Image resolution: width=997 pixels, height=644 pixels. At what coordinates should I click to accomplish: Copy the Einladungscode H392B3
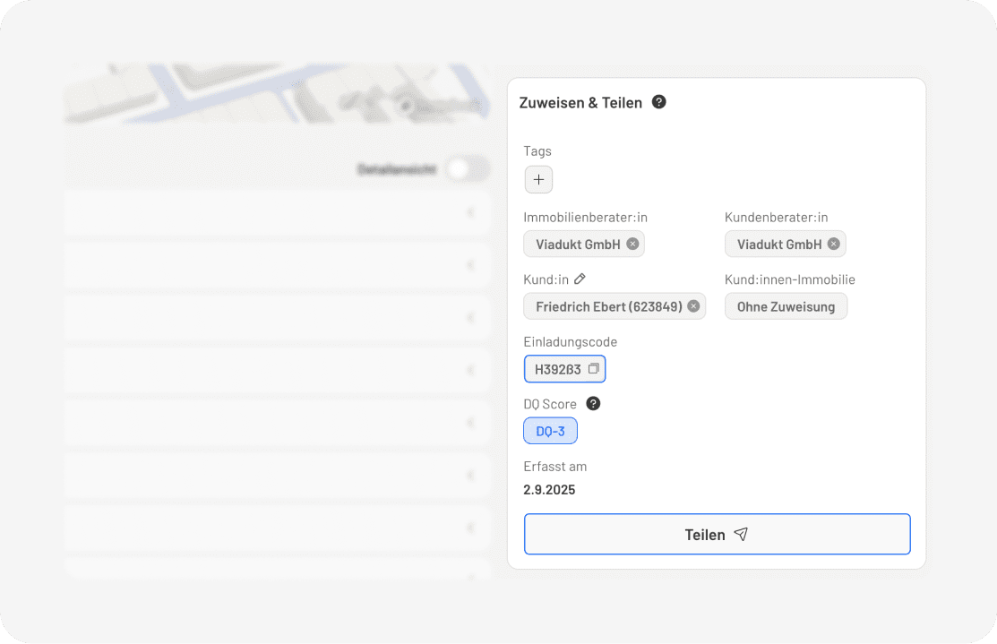coord(593,368)
